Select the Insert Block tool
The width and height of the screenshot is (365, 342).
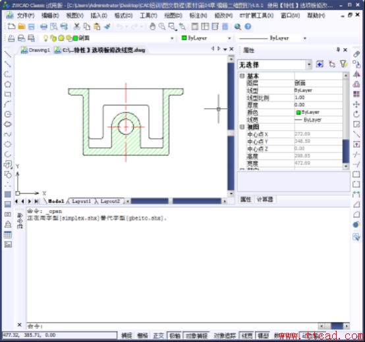coord(8,164)
